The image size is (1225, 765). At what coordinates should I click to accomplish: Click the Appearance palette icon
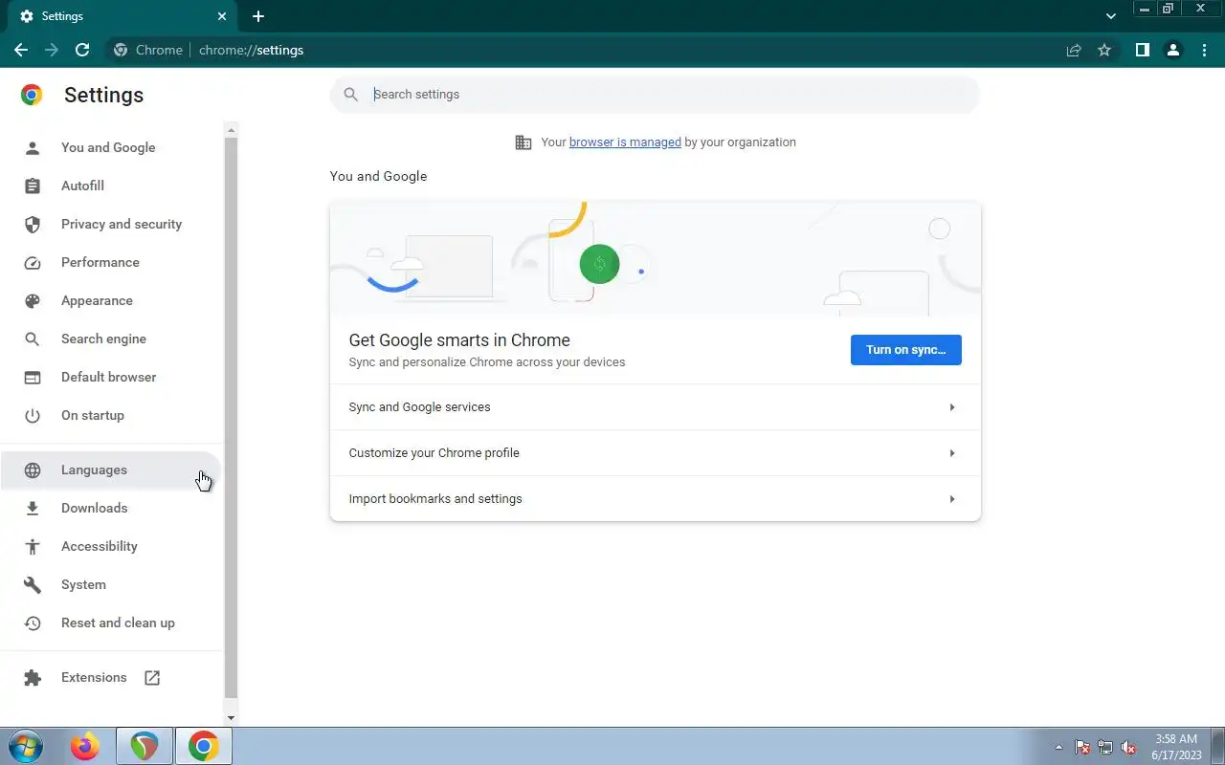click(33, 301)
